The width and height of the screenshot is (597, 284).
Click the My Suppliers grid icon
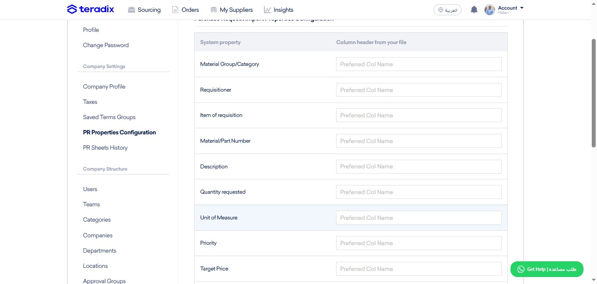[213, 10]
